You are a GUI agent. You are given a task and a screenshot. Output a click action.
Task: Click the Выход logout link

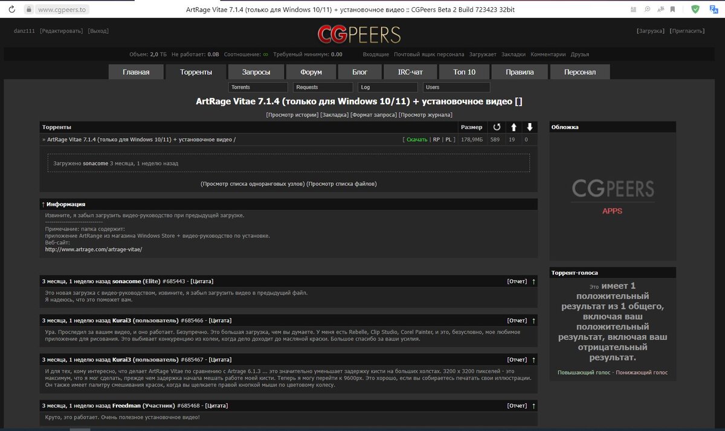tap(98, 30)
